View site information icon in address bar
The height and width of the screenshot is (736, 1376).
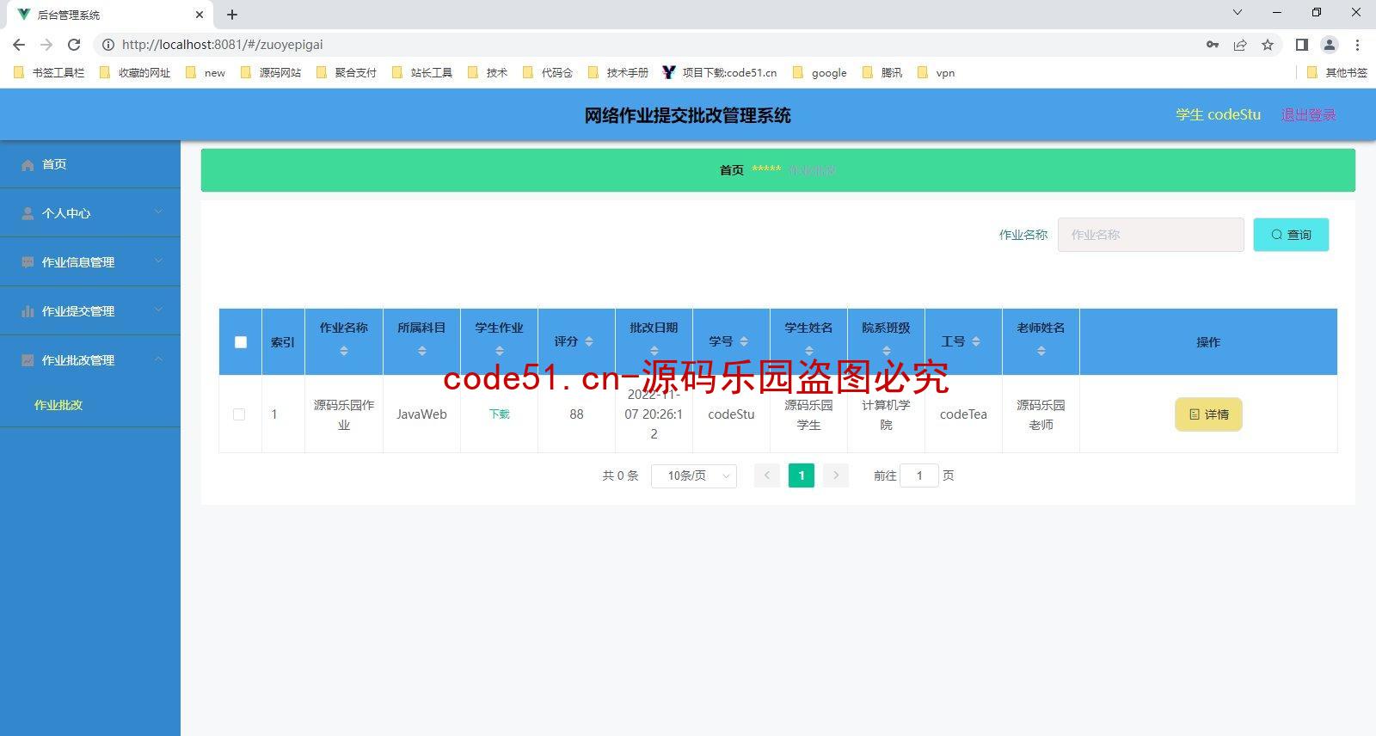108,45
